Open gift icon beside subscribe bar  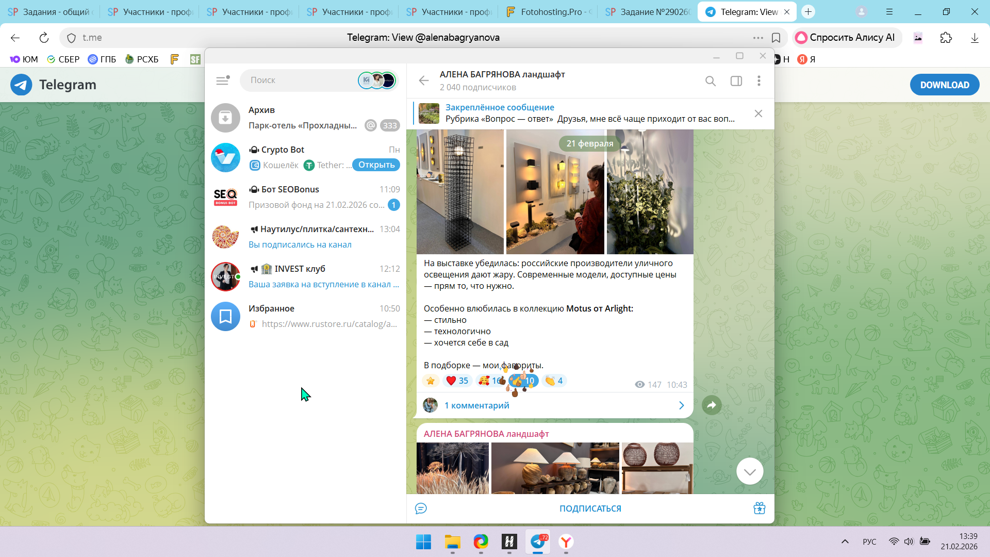pyautogui.click(x=759, y=509)
